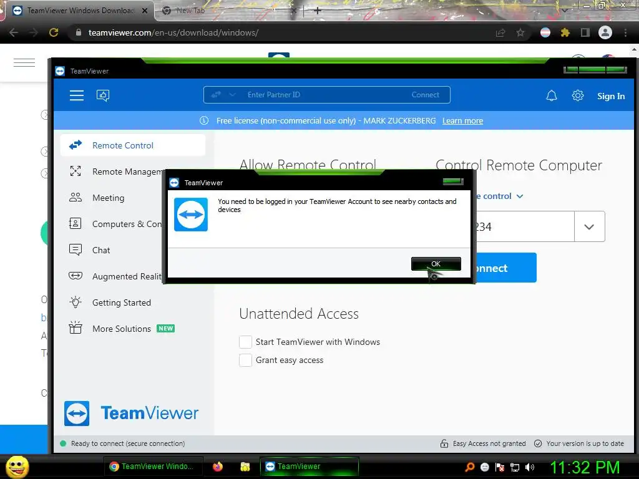Image resolution: width=639 pixels, height=479 pixels.
Task: Click the blue Connect button
Action: coord(505,268)
